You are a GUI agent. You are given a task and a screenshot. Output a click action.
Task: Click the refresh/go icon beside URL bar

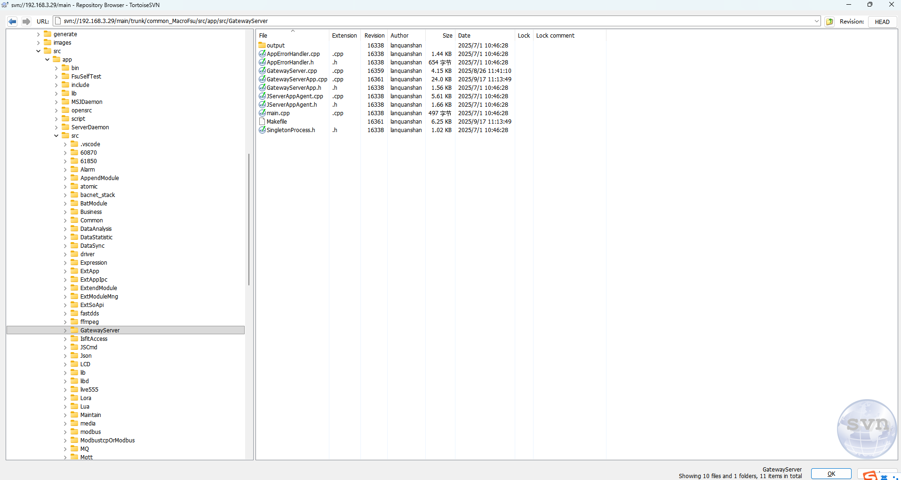pos(829,22)
